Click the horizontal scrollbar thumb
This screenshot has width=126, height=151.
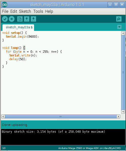click(61, 117)
